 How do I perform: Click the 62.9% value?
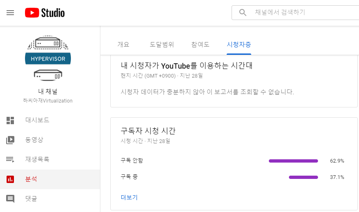click(x=337, y=161)
